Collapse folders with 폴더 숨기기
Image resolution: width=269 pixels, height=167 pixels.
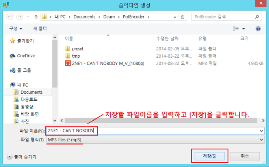point(22,157)
